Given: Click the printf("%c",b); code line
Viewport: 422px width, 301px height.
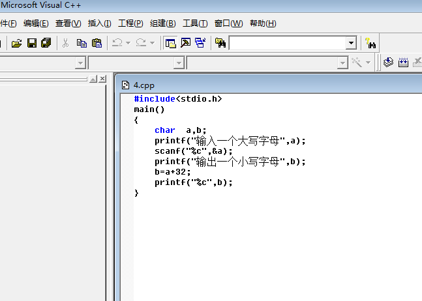Looking at the screenshot, I should [x=194, y=182].
